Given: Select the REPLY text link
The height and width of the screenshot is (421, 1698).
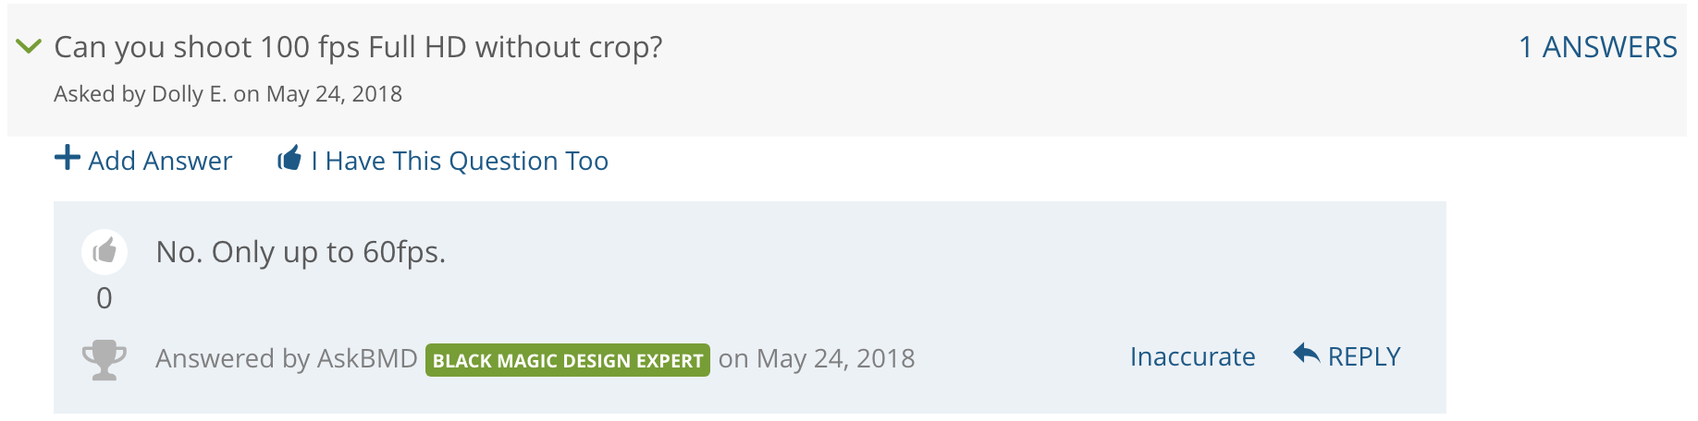Looking at the screenshot, I should [1364, 356].
